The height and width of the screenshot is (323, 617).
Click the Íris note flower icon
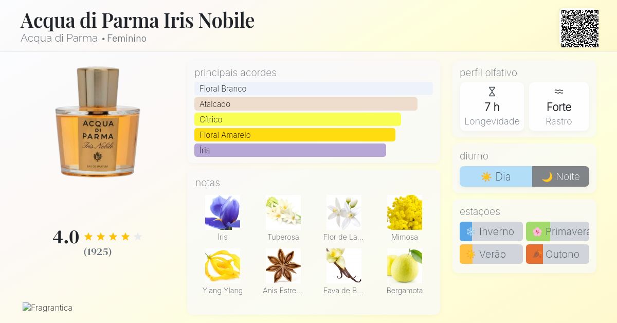[222, 212]
